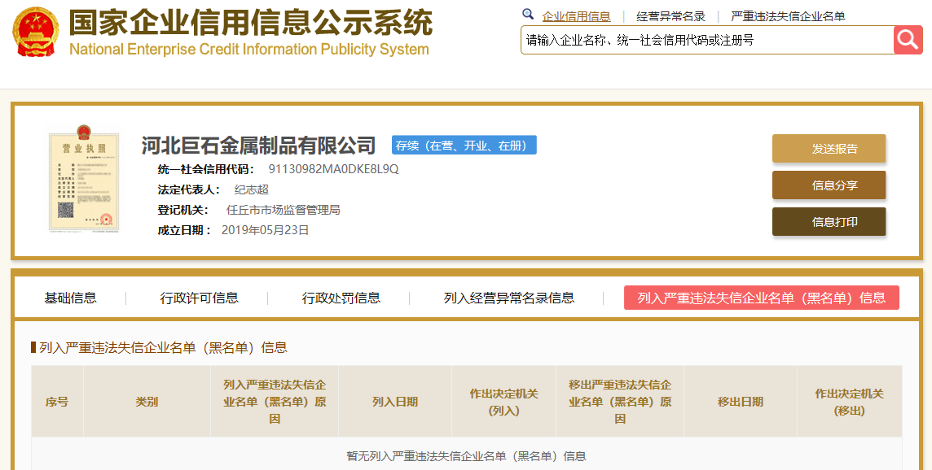Click the 移出日期 column header

[x=740, y=402]
